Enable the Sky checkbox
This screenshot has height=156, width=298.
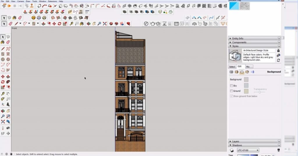coord(231,86)
